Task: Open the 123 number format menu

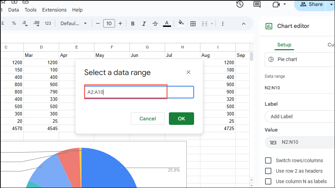Action: click(48, 23)
